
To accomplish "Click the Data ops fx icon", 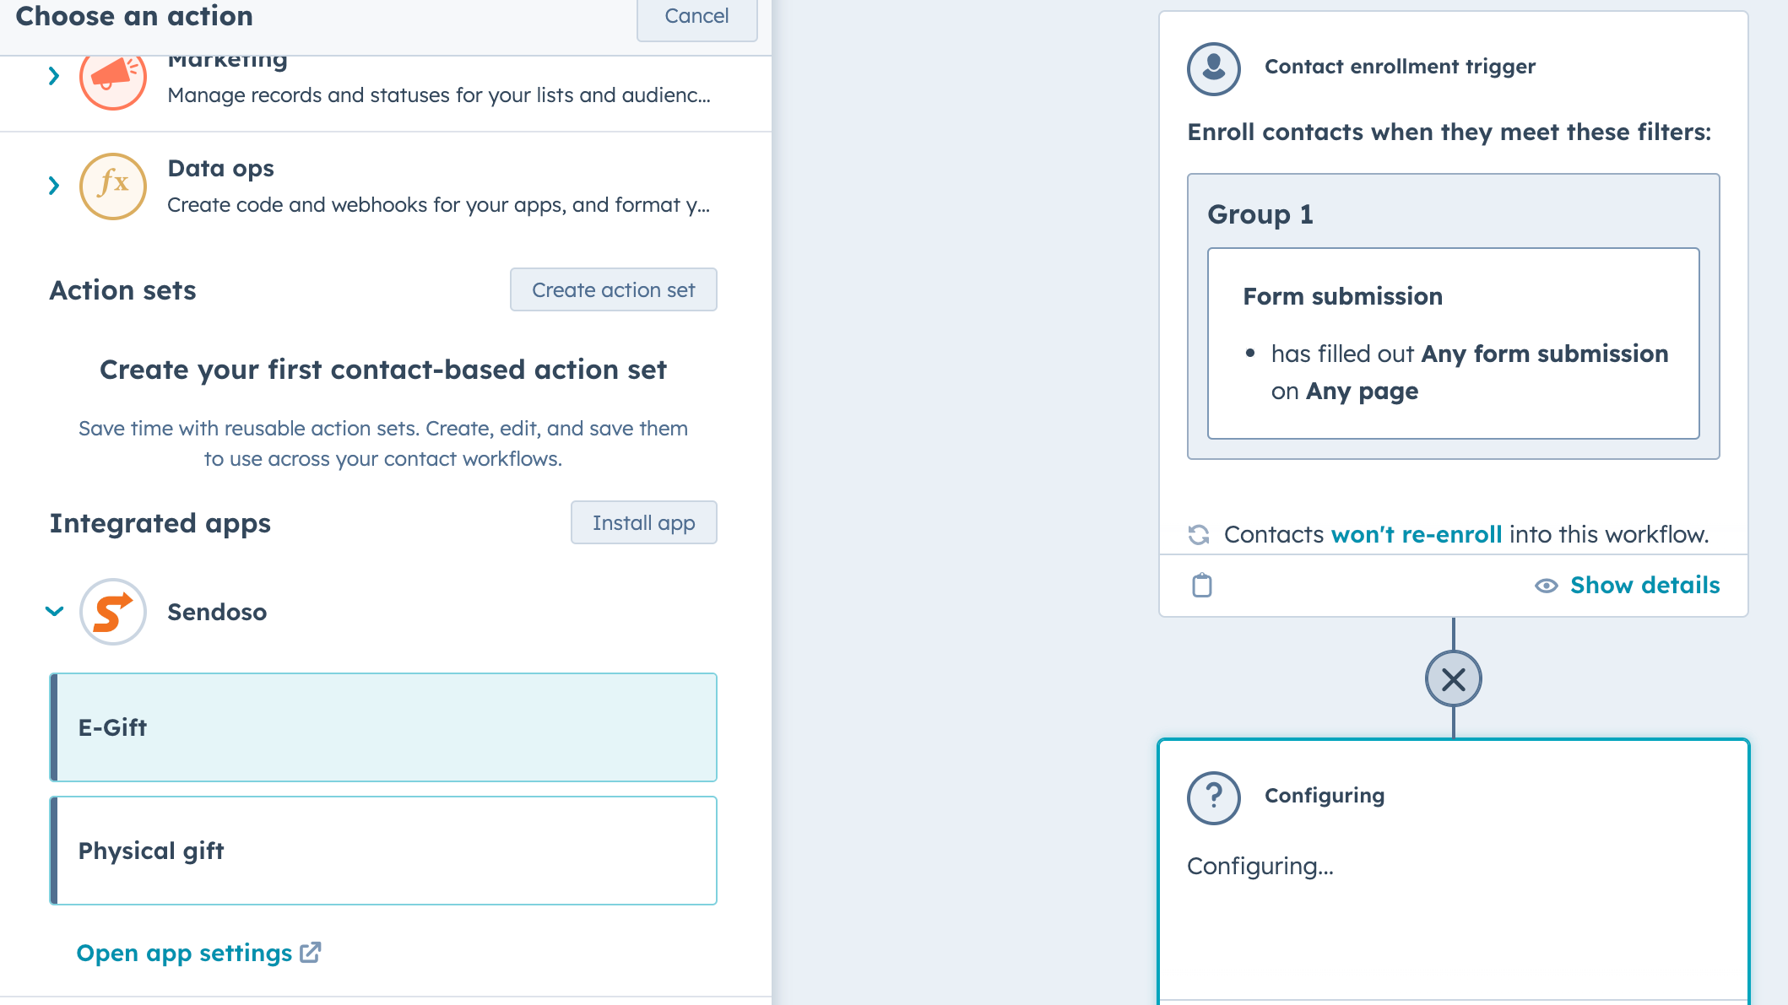I will point(112,186).
